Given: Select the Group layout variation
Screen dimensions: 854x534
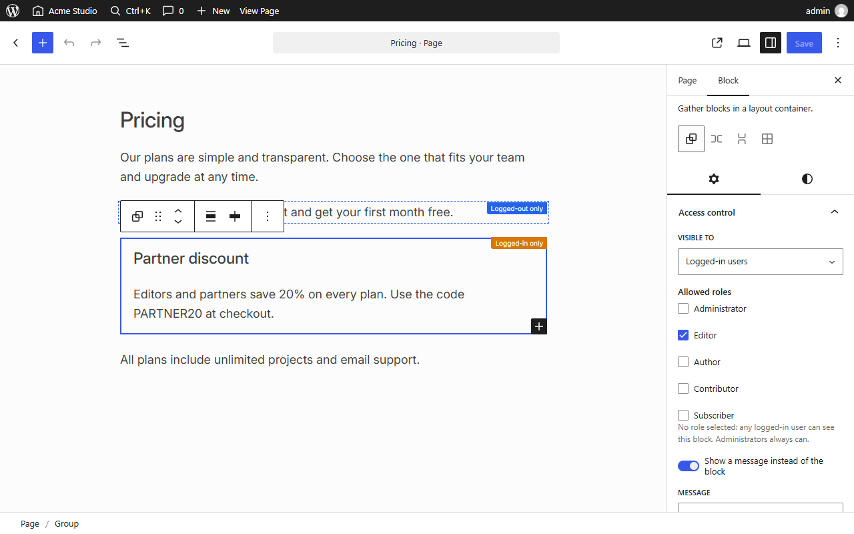Looking at the screenshot, I should point(691,139).
